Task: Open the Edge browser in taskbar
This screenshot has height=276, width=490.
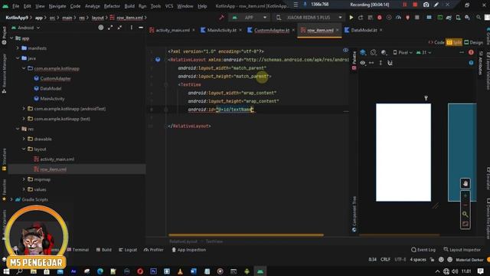Action: (100, 271)
